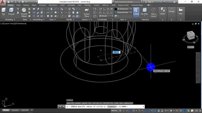Switch to the Layout1 tab

15,110
